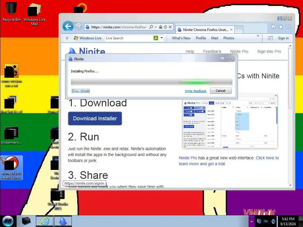
Task: Click the black box taskbar icon
Action: (x=26, y=221)
